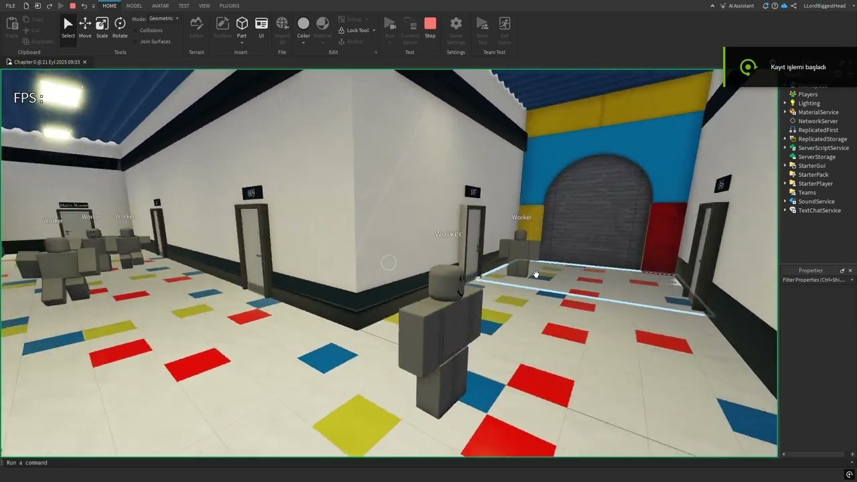
Task: Click Exit Game
Action: [505, 29]
